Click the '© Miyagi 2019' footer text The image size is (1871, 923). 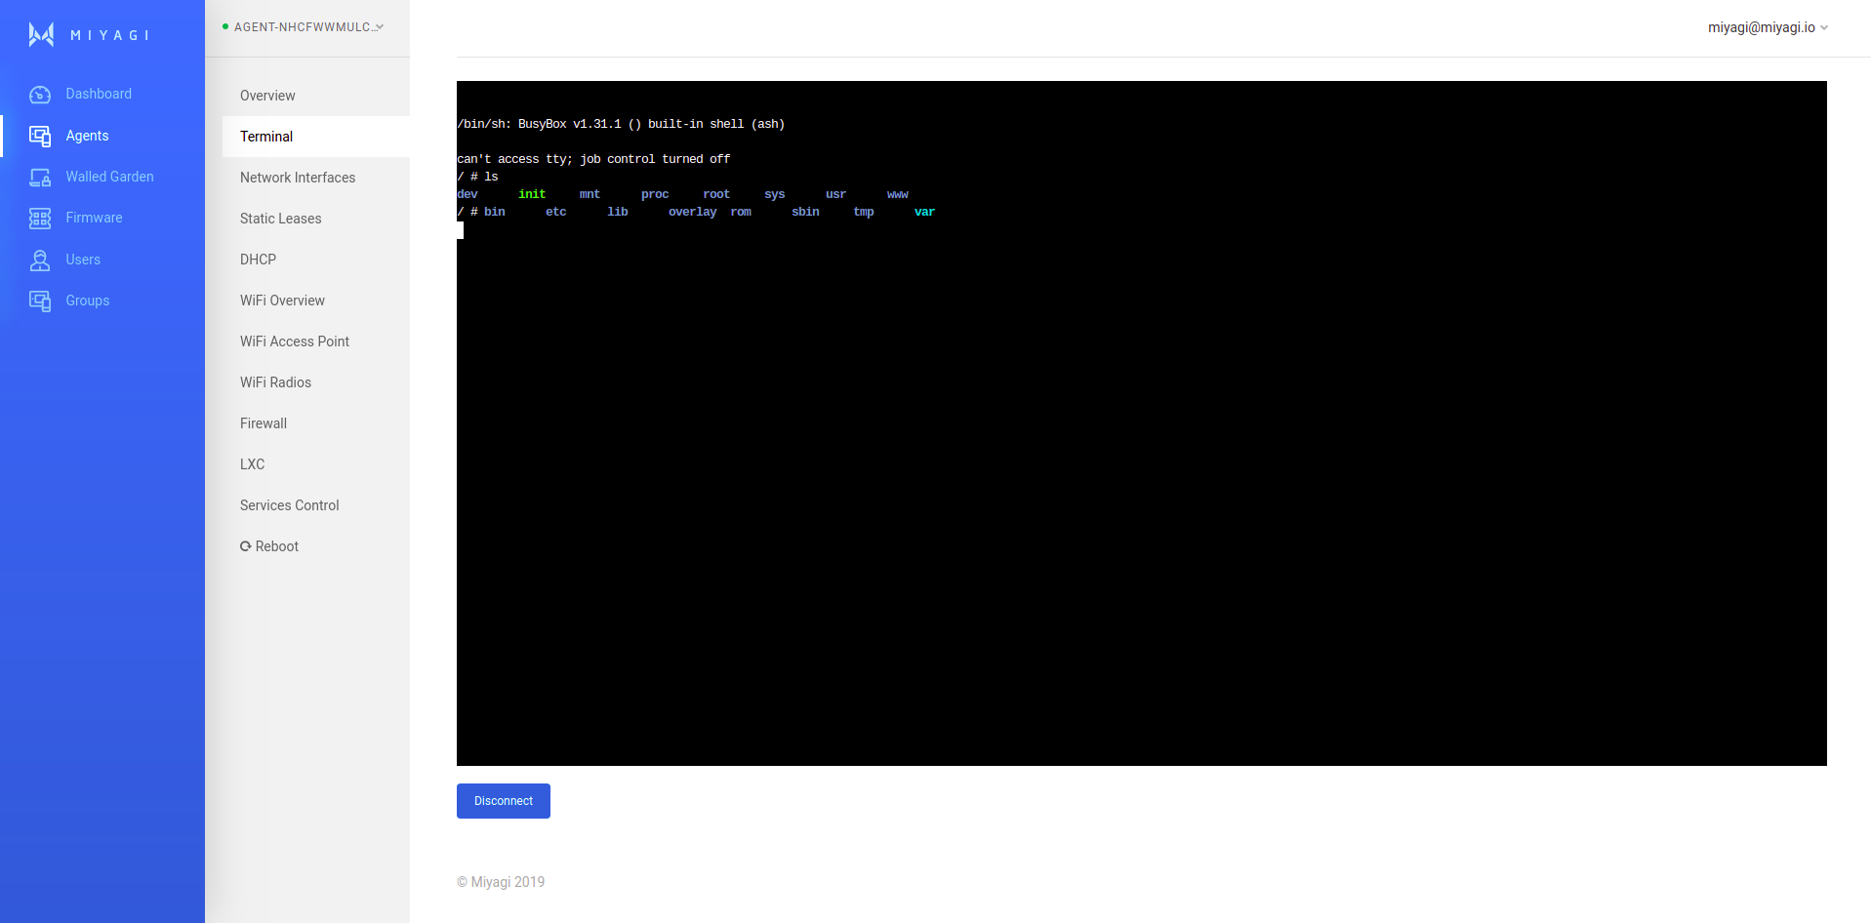501,882
